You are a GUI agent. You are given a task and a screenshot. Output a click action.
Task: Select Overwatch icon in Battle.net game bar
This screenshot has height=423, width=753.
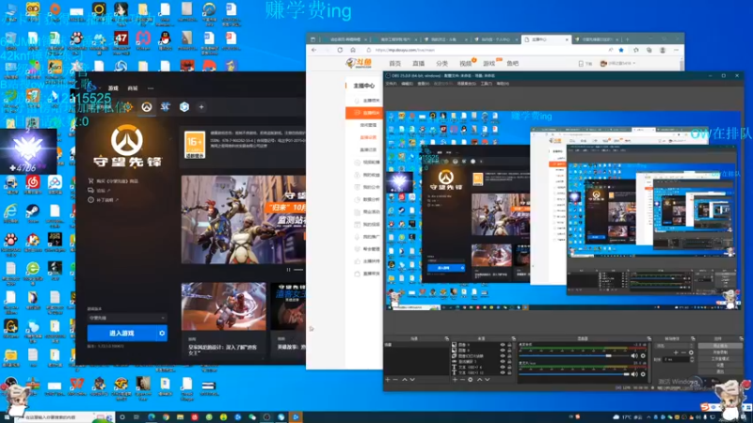pyautogui.click(x=147, y=107)
